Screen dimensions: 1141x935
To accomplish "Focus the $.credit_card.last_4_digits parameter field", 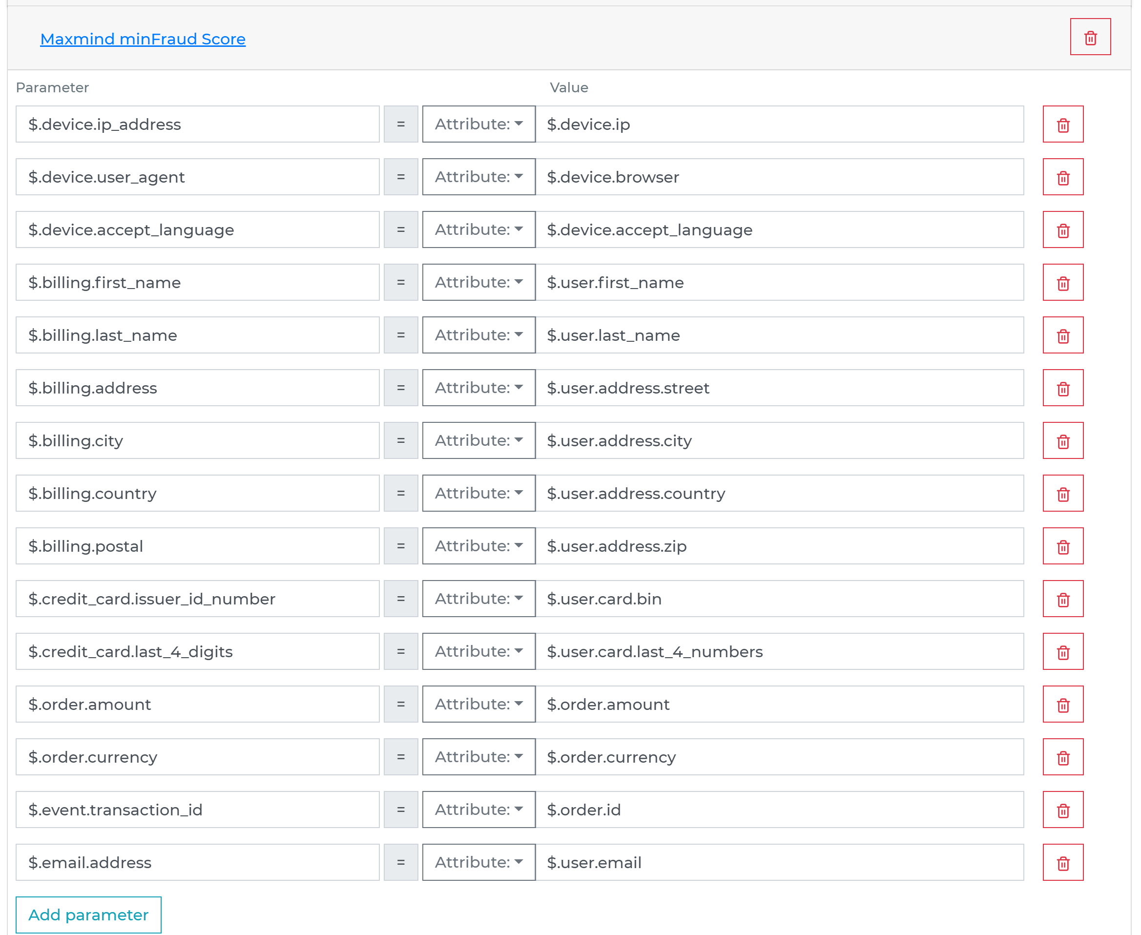I will [x=198, y=652].
